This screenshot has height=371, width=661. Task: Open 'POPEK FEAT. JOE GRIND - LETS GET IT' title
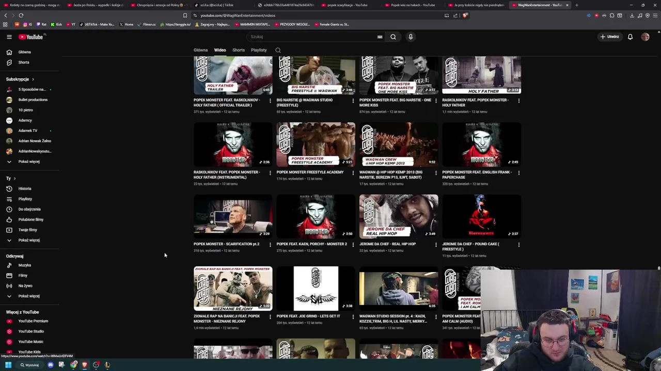point(308,316)
